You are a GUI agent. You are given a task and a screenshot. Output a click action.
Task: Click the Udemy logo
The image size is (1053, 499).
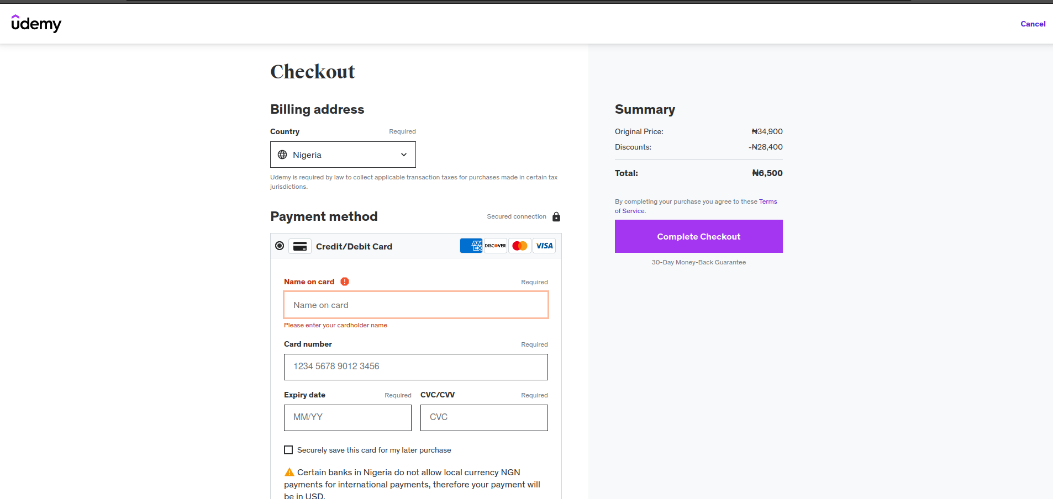pyautogui.click(x=35, y=24)
